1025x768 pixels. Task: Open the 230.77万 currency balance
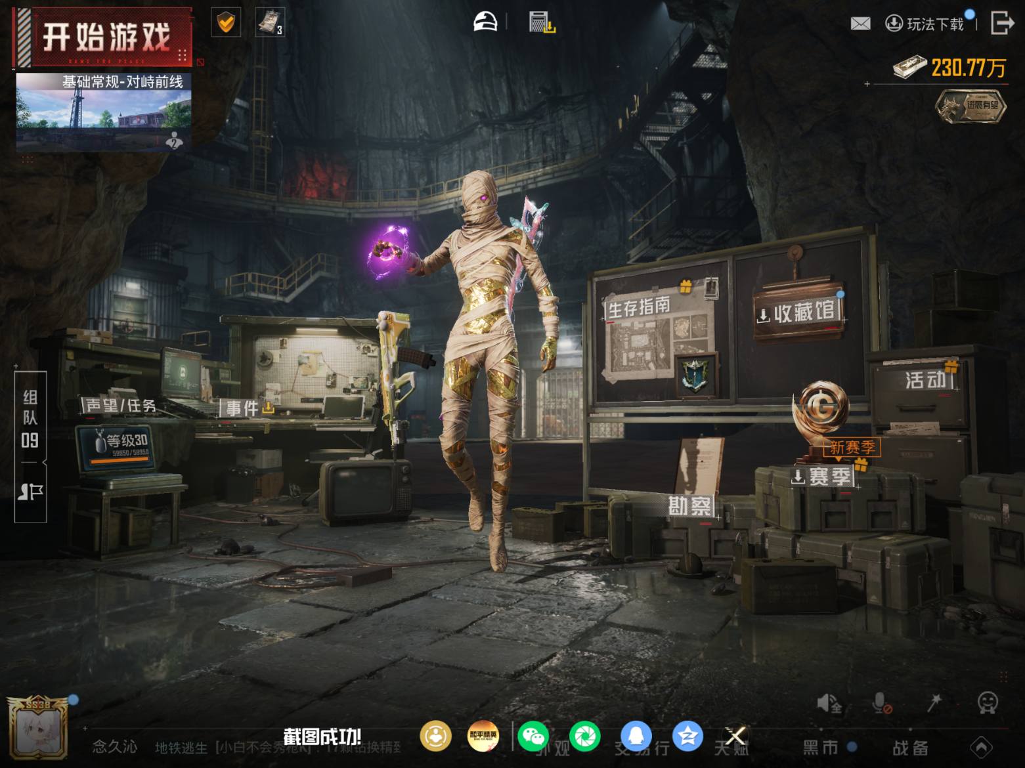949,67
